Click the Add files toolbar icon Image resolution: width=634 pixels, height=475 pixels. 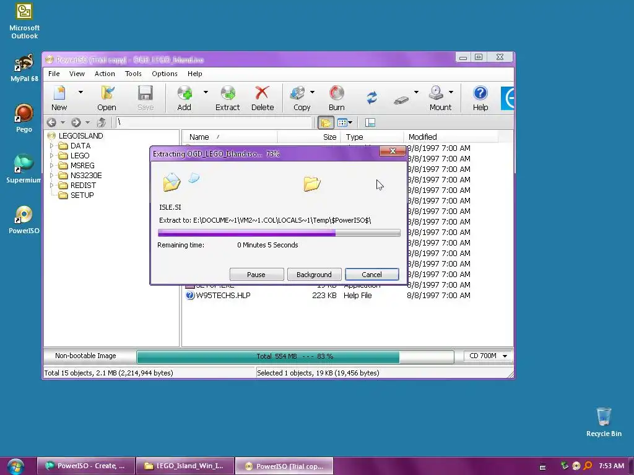pyautogui.click(x=185, y=98)
